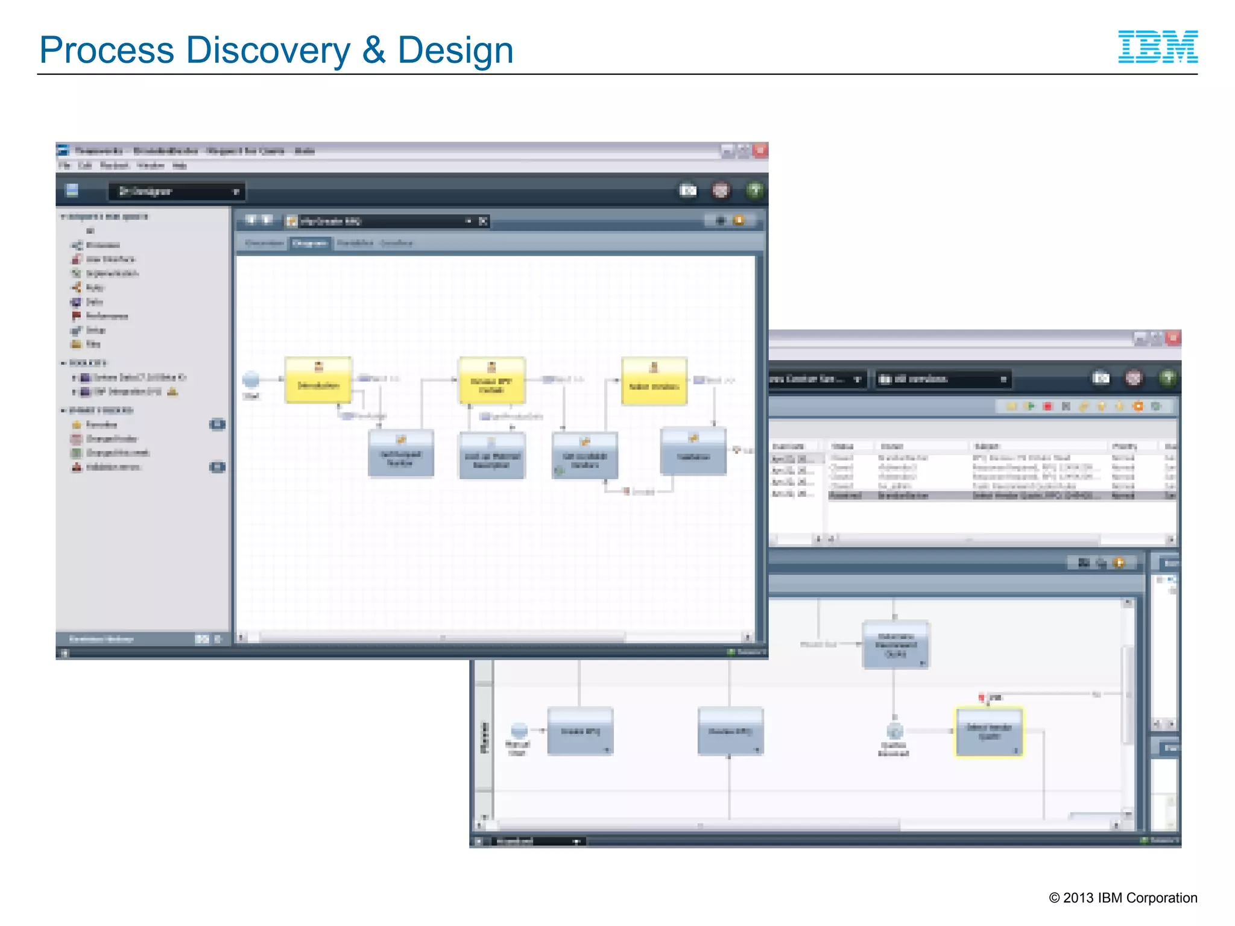Click green help icon in front Designer window
This screenshot has width=1235, height=926.
click(754, 191)
